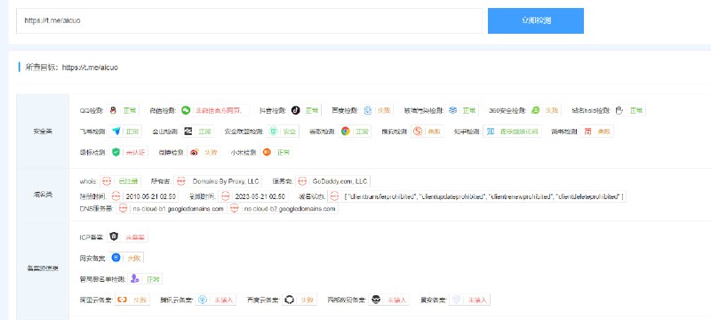
Task: Click the Tencent Cloud '未接入' status
Action: [x=224, y=300]
